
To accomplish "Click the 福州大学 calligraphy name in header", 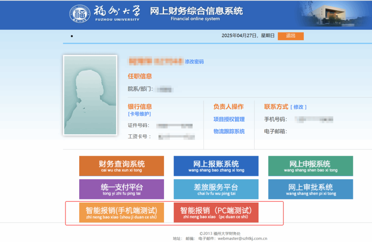I will tap(117, 11).
